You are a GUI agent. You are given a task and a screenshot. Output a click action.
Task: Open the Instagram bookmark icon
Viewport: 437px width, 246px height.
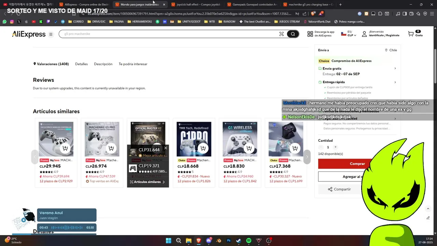(12, 22)
